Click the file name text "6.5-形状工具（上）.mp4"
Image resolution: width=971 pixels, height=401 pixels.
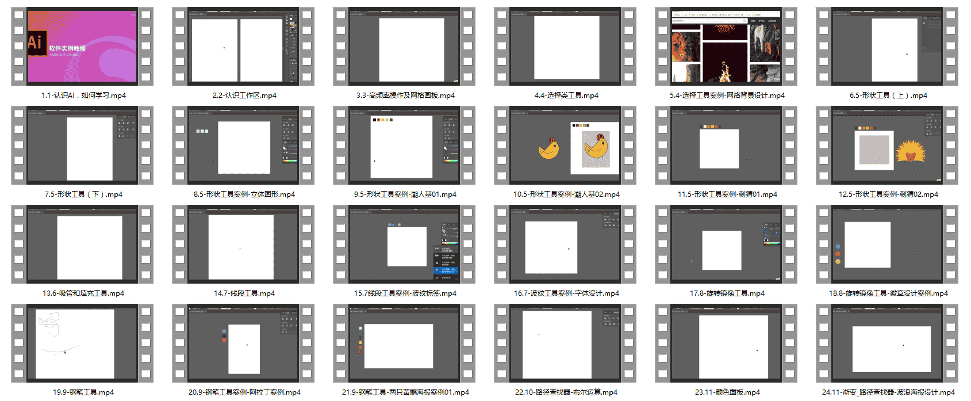(x=888, y=96)
